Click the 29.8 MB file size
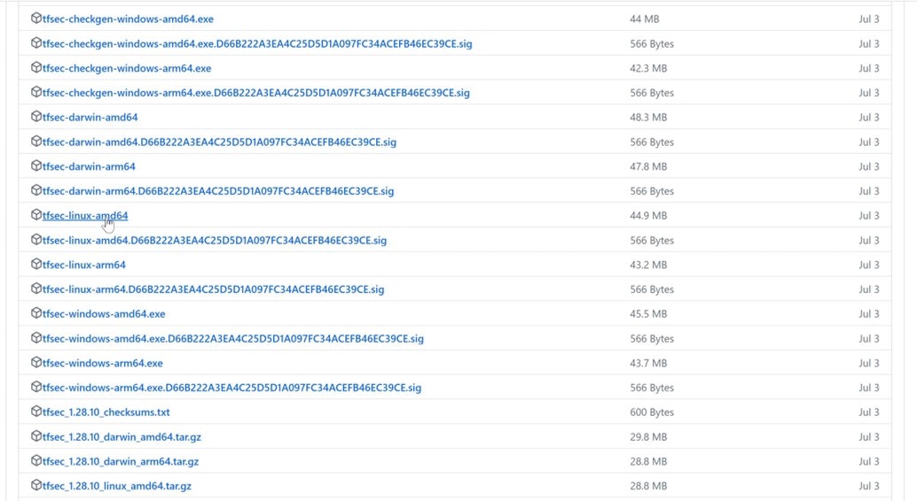 click(x=648, y=436)
